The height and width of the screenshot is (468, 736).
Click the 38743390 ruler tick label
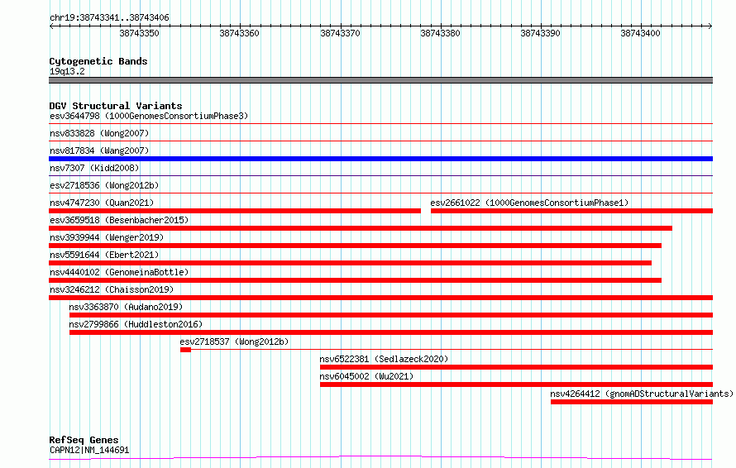click(540, 33)
